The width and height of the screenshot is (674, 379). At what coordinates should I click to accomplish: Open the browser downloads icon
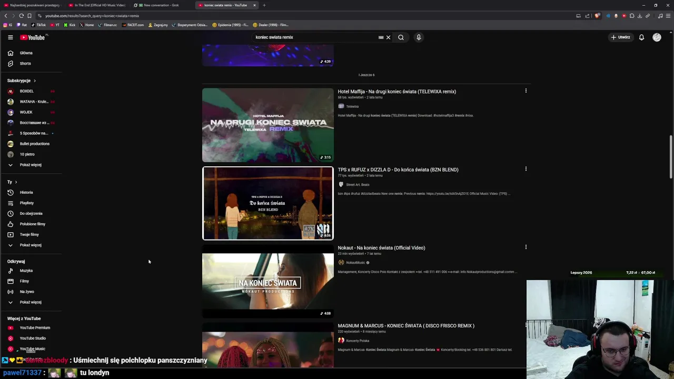(x=640, y=16)
